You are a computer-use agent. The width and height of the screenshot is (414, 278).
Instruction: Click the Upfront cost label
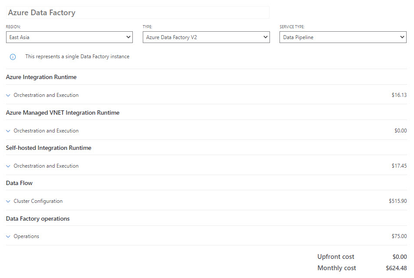336,257
